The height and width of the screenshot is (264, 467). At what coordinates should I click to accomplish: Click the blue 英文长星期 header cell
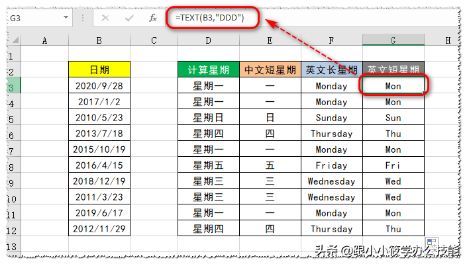click(331, 69)
